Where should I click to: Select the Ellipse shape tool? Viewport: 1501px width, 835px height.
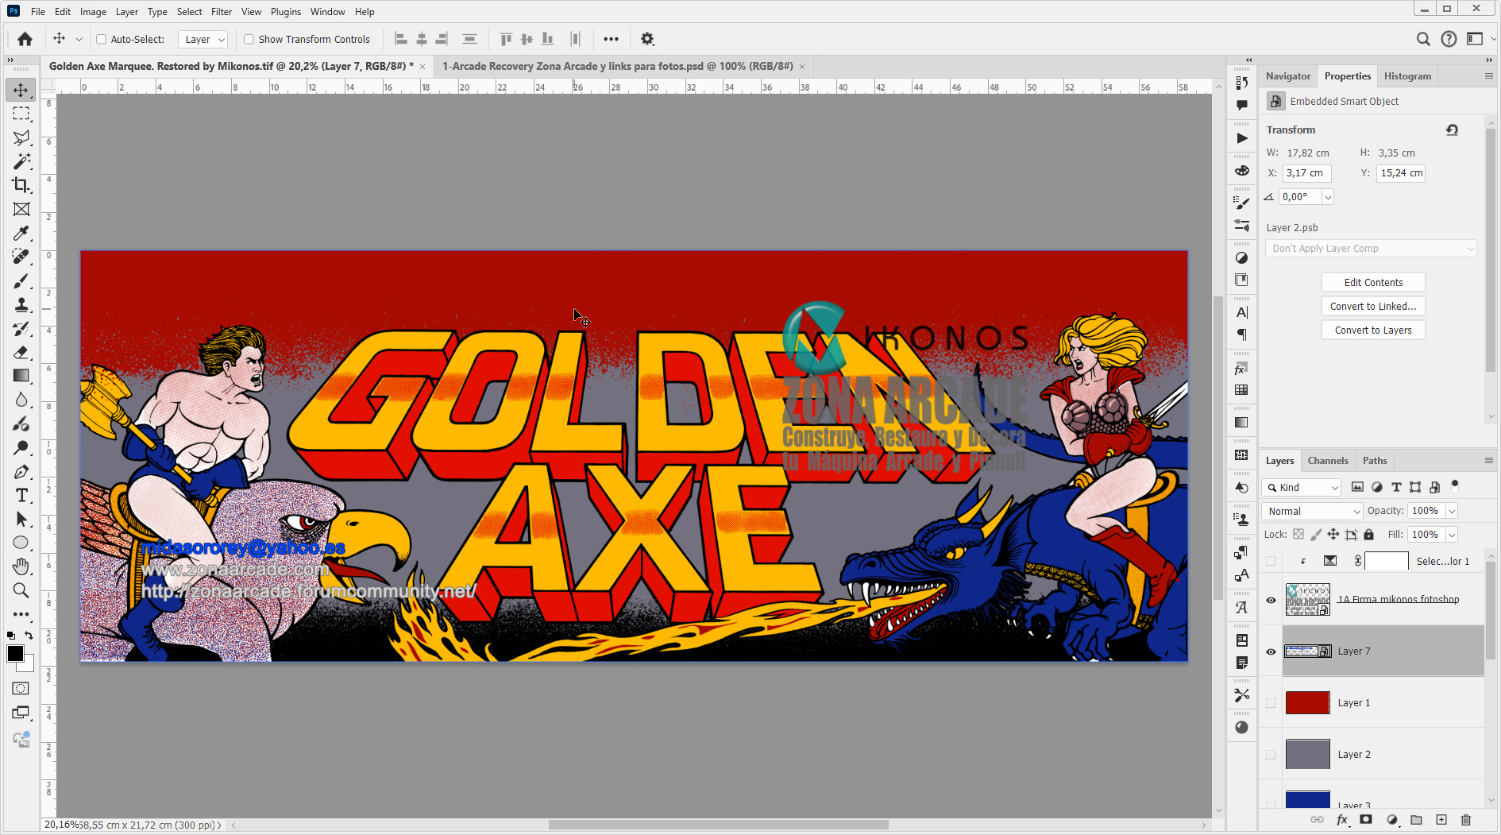point(21,543)
